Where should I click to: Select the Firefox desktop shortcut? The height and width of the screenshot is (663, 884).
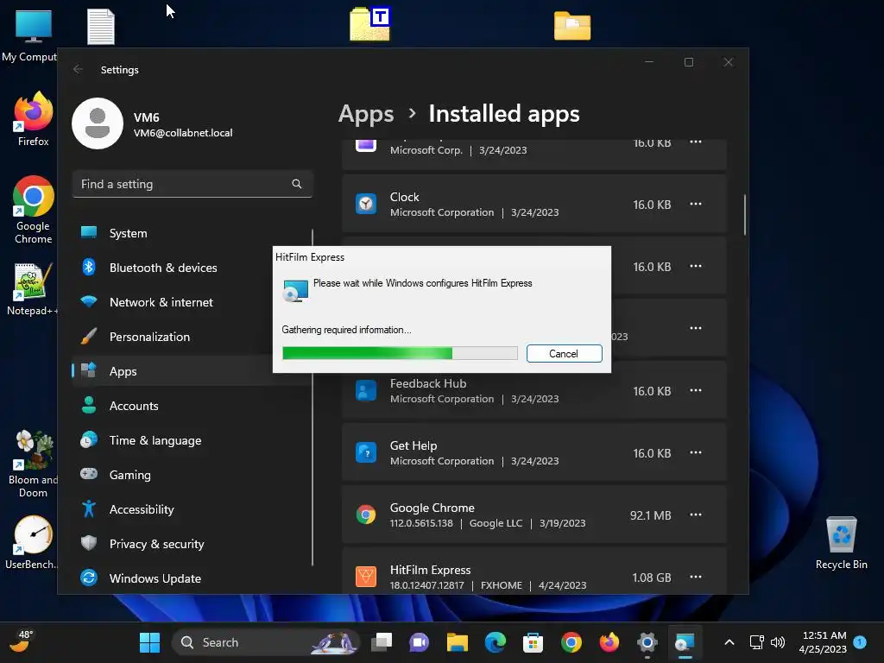[x=34, y=119]
